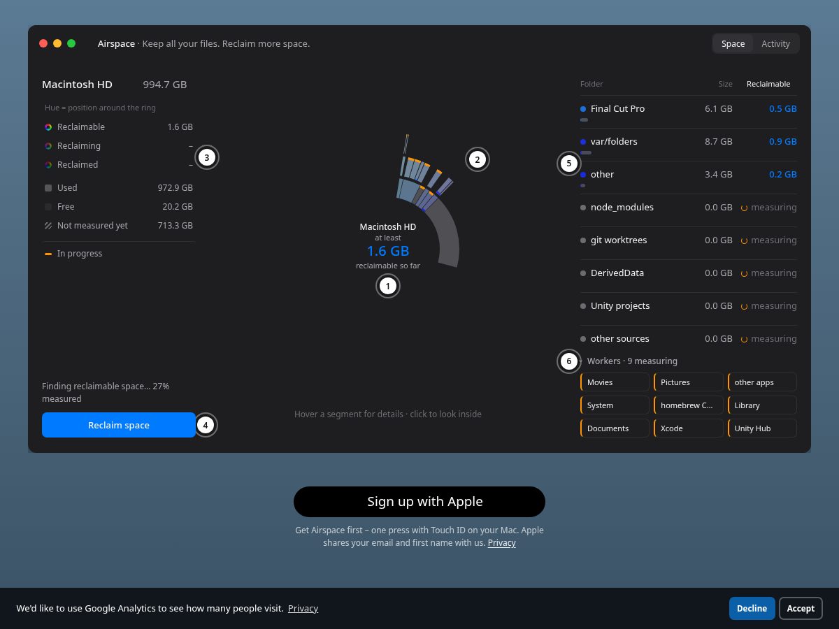This screenshot has width=839, height=629.
Task: Select the Pictures worker chip
Action: 689,382
